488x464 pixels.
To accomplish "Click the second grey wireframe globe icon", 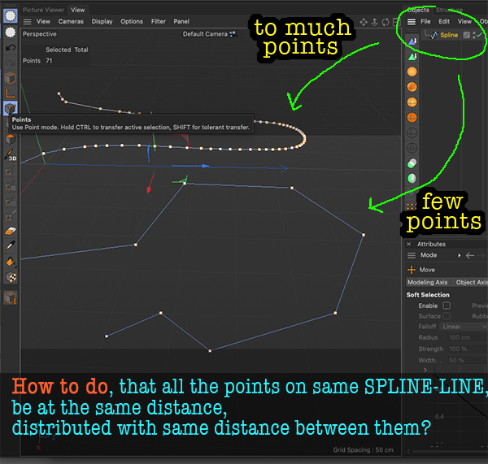I will [x=412, y=148].
